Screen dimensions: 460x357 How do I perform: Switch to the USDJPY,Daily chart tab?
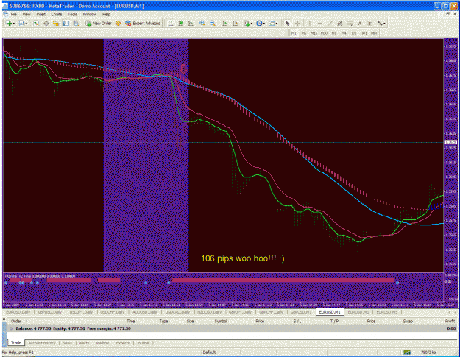pyautogui.click(x=81, y=312)
